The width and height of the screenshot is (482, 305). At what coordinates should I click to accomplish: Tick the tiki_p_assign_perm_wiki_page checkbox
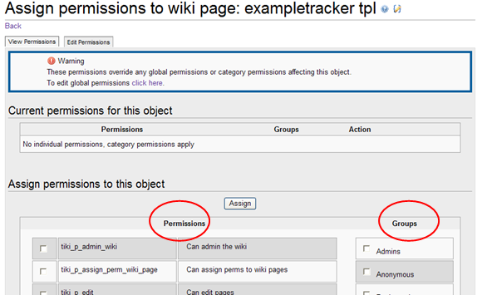tap(43, 272)
